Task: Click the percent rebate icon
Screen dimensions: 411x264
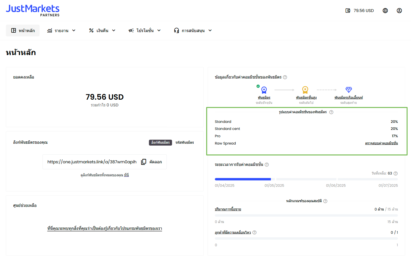Action: point(91,31)
